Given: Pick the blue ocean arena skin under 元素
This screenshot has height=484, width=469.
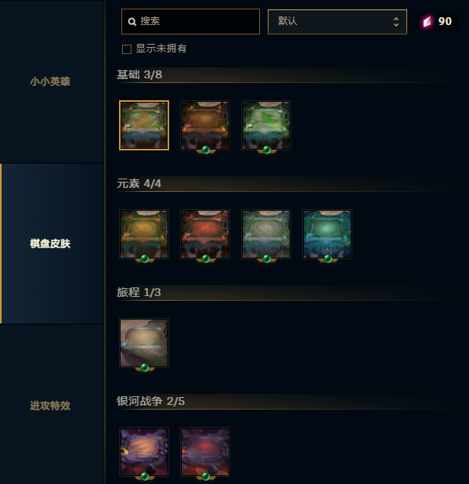Looking at the screenshot, I should click(x=327, y=234).
